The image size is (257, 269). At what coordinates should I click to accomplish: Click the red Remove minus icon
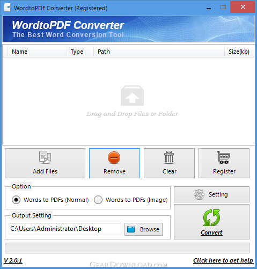(114, 157)
